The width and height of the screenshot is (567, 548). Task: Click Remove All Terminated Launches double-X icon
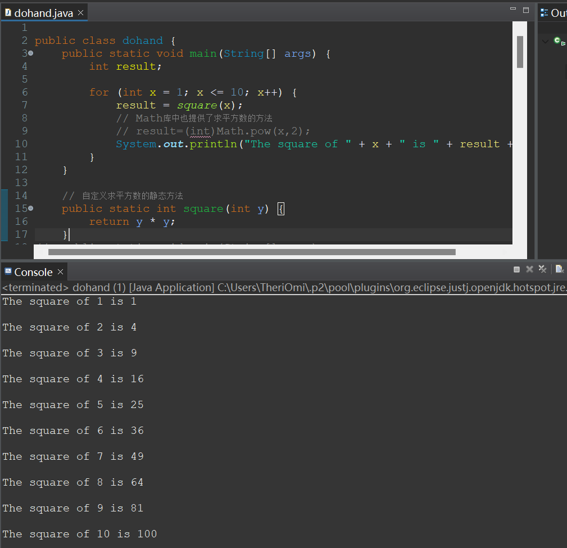(542, 269)
